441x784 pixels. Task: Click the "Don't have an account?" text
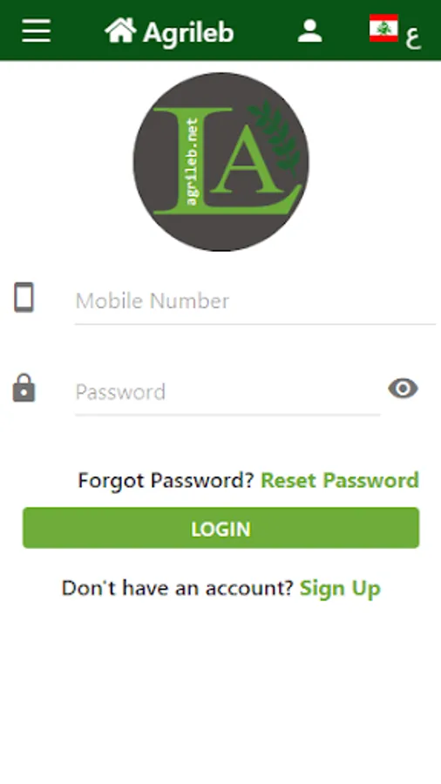(177, 588)
